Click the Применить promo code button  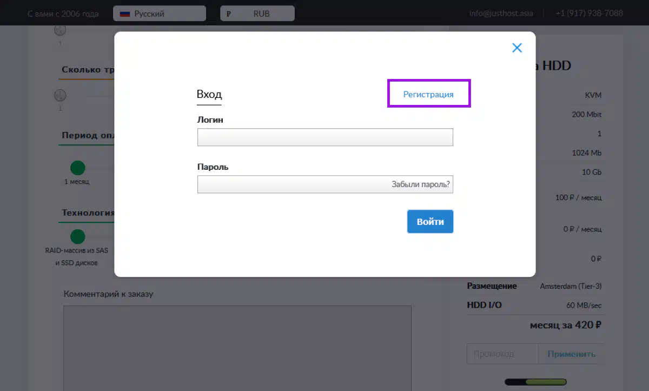point(571,354)
